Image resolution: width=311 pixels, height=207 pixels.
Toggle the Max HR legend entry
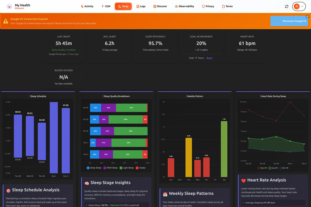[x=263, y=168]
